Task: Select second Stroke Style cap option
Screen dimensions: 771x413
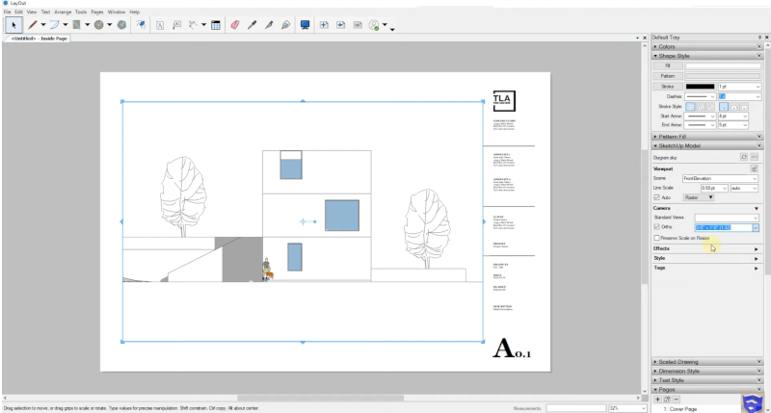Action: 734,107
